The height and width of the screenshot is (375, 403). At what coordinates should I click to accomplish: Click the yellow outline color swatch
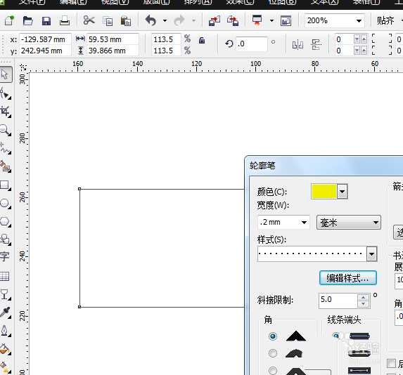324,192
